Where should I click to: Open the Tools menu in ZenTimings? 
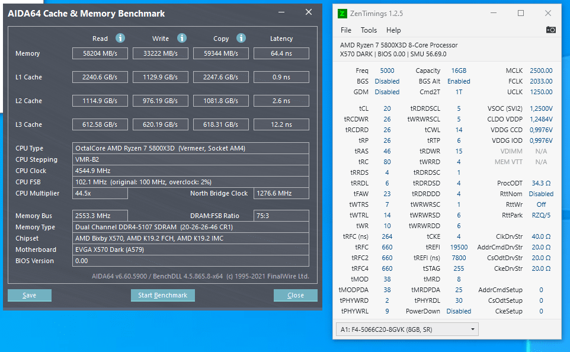[369, 30]
